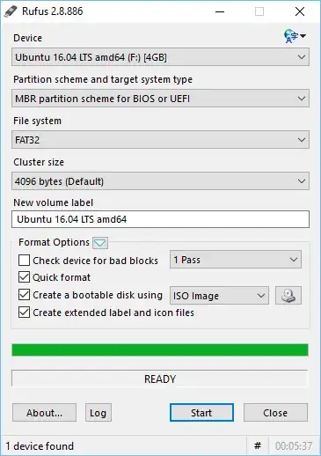Enable Check device for bad blocks
The width and height of the screenshot is (321, 456).
point(24,261)
